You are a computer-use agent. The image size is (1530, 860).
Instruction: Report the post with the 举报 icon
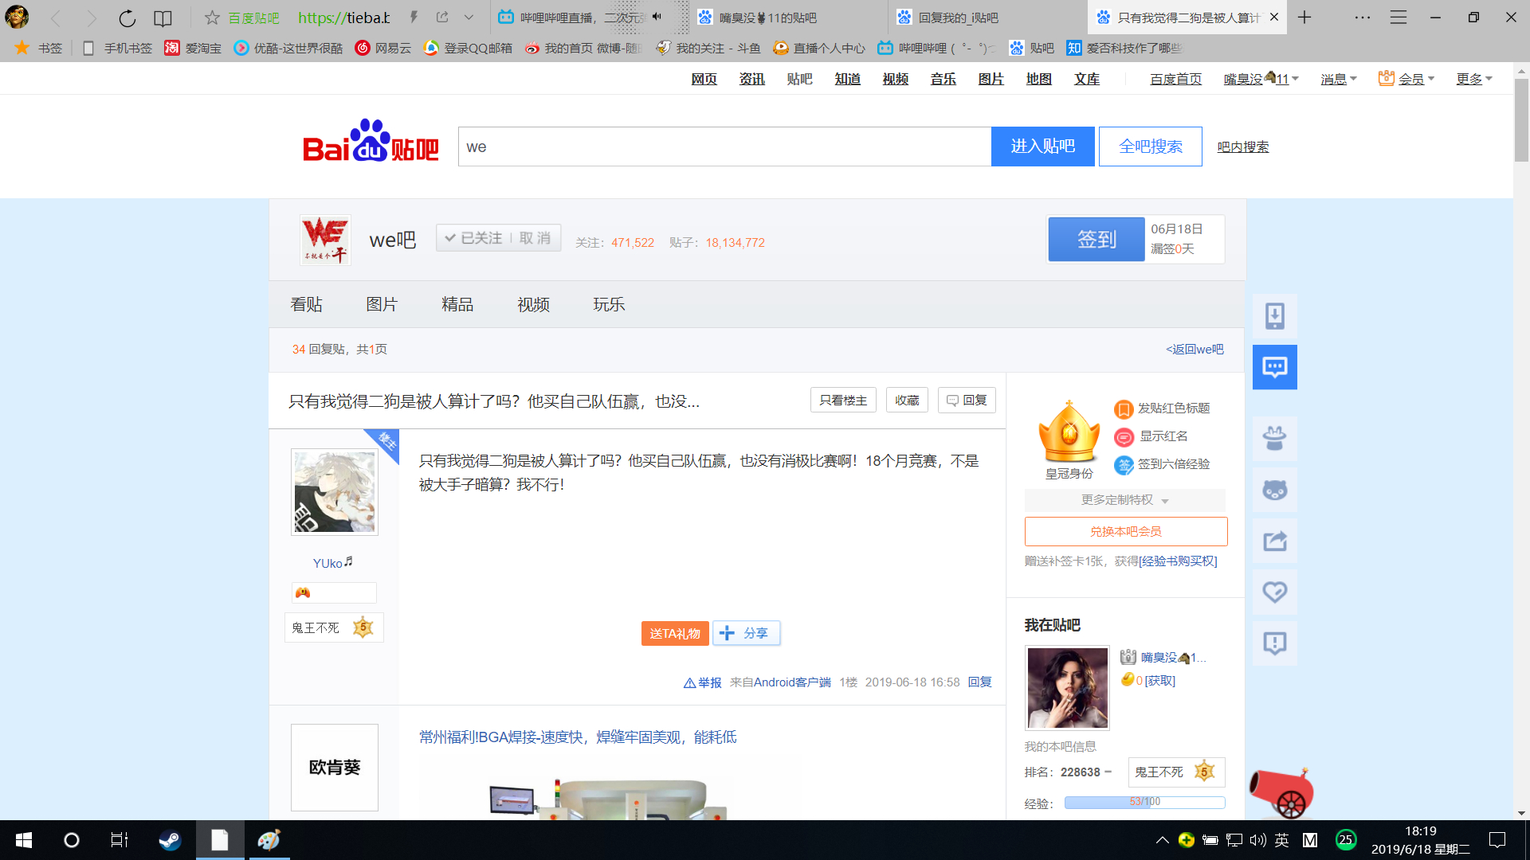coord(702,682)
